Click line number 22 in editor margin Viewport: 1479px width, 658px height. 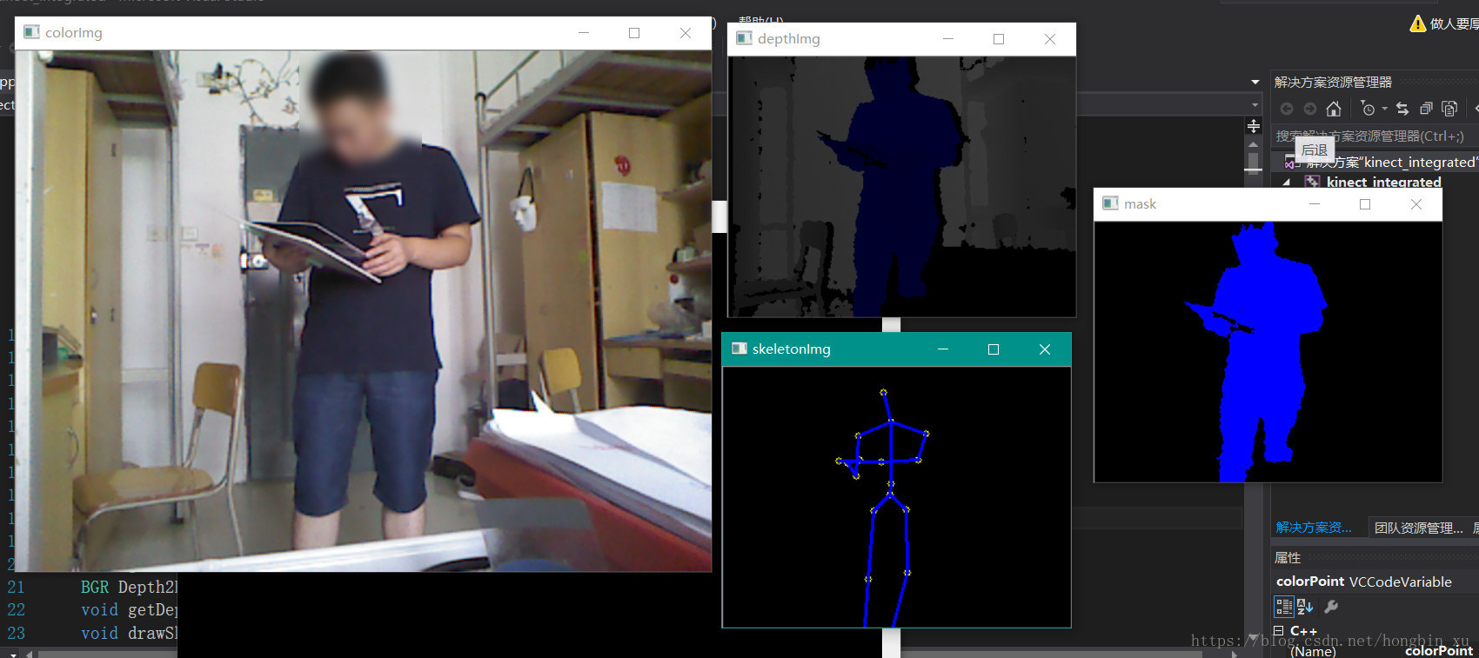17,610
